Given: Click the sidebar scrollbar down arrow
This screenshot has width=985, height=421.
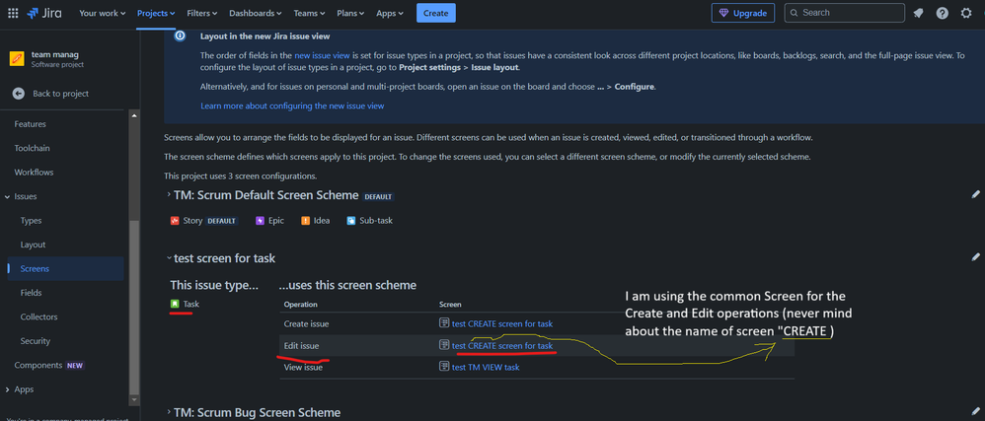Looking at the screenshot, I should [x=134, y=399].
